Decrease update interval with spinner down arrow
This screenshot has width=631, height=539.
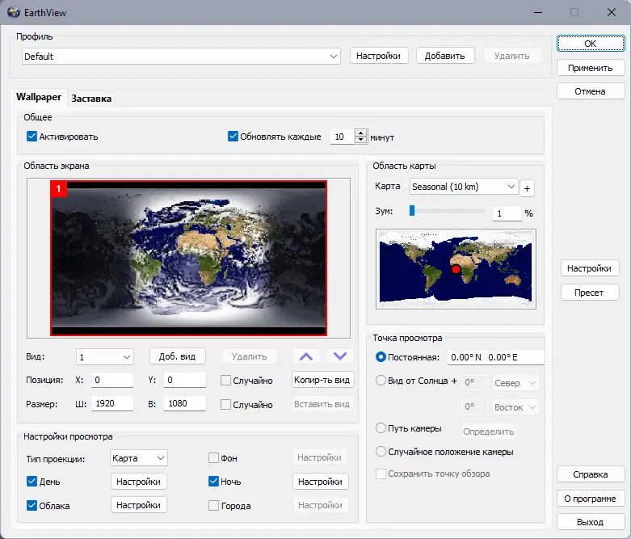coord(360,141)
